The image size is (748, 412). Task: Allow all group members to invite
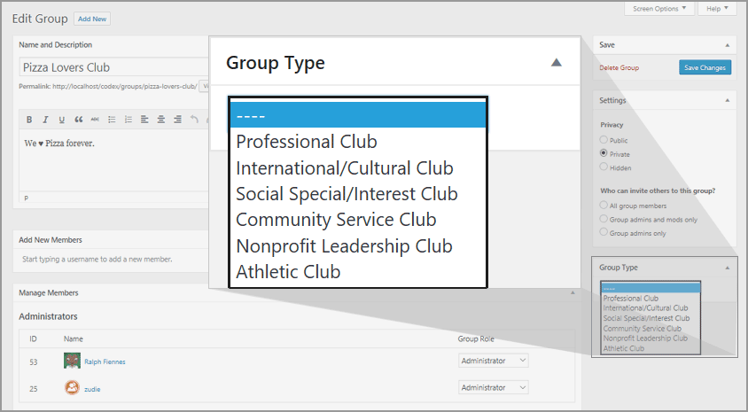604,206
